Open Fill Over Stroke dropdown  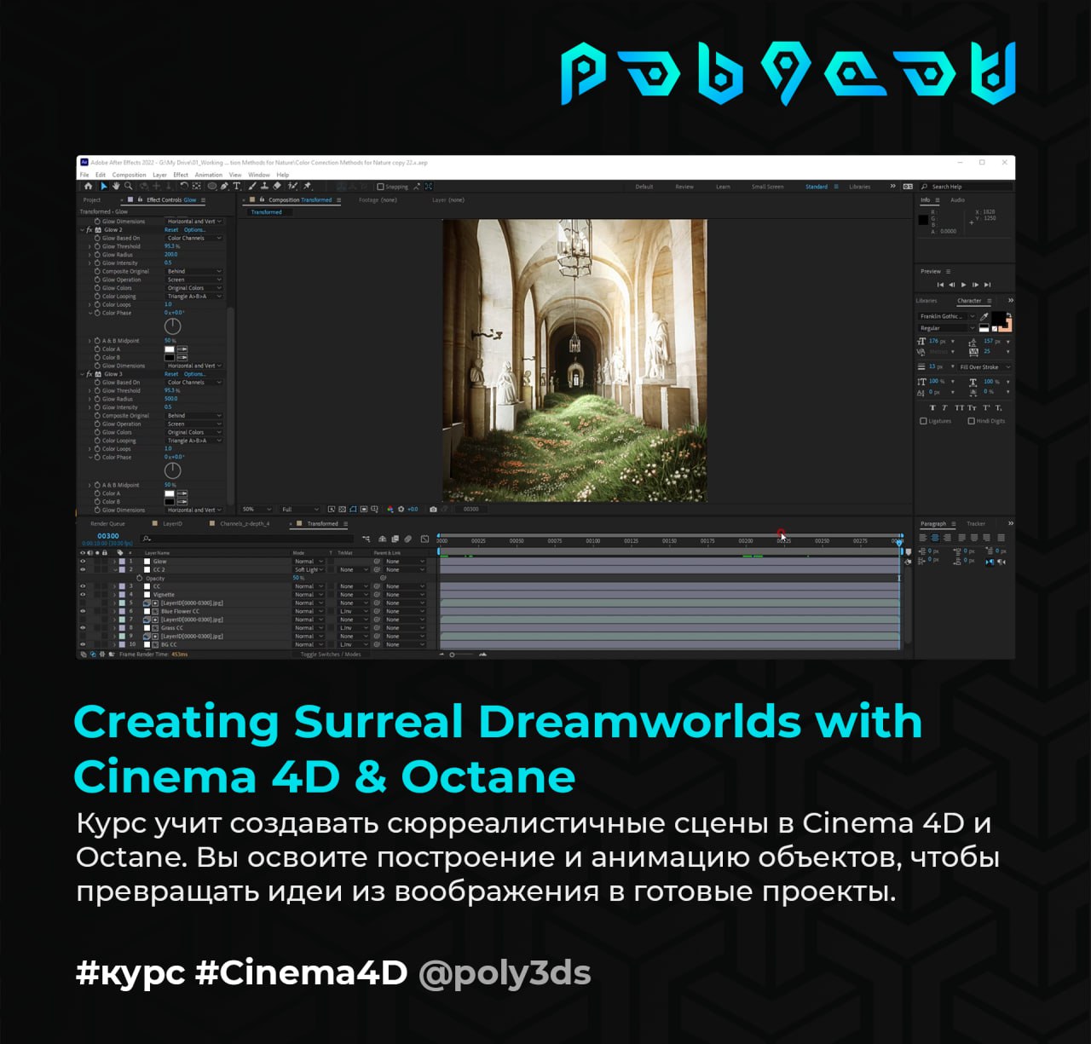point(984,367)
